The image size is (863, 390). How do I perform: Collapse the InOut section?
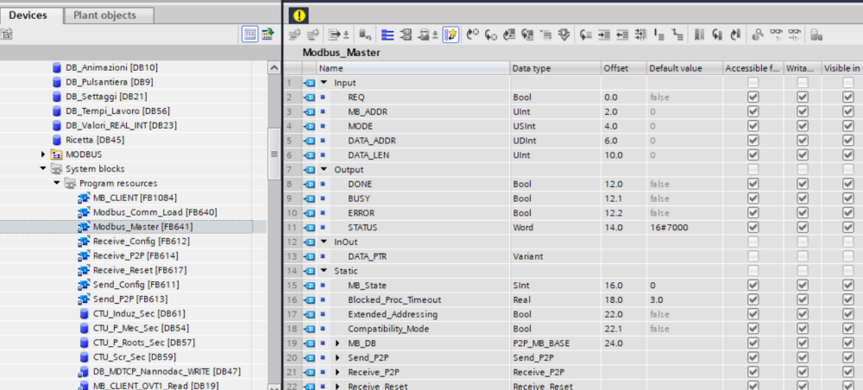pyautogui.click(x=324, y=242)
